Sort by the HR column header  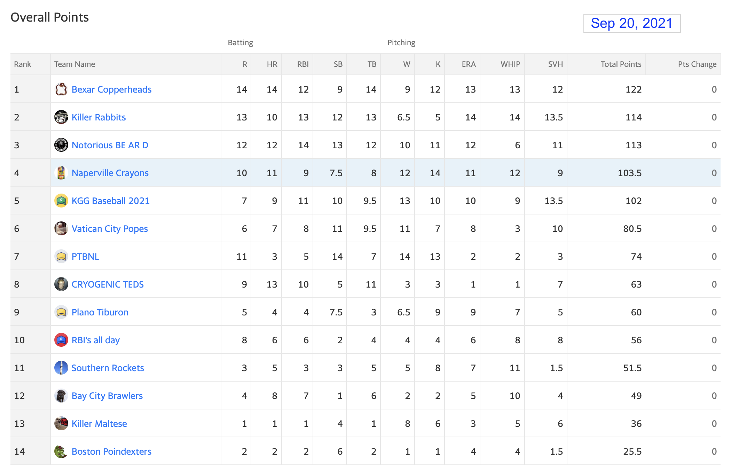272,64
